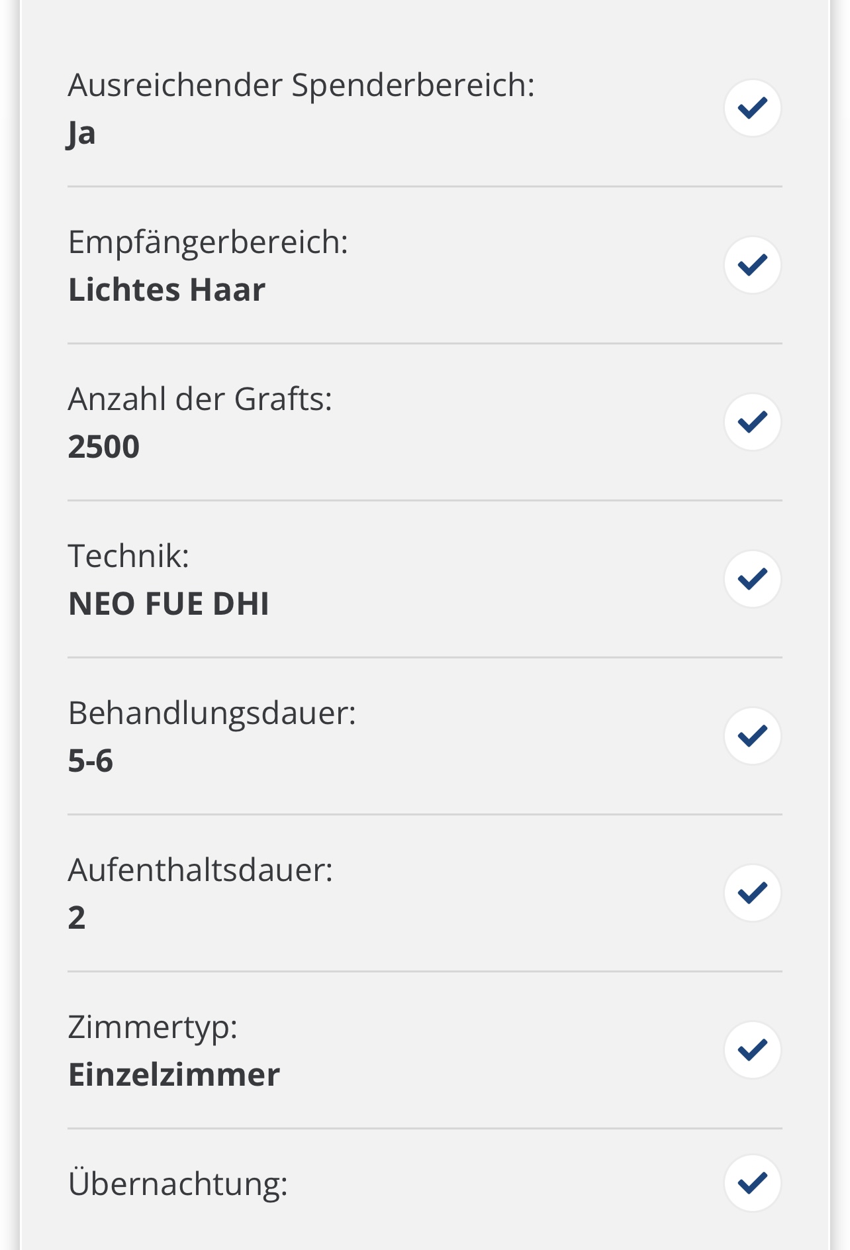Tap the checkmark for Anzahl der Grafts
Screen dimensions: 850x1250
pyautogui.click(x=753, y=422)
